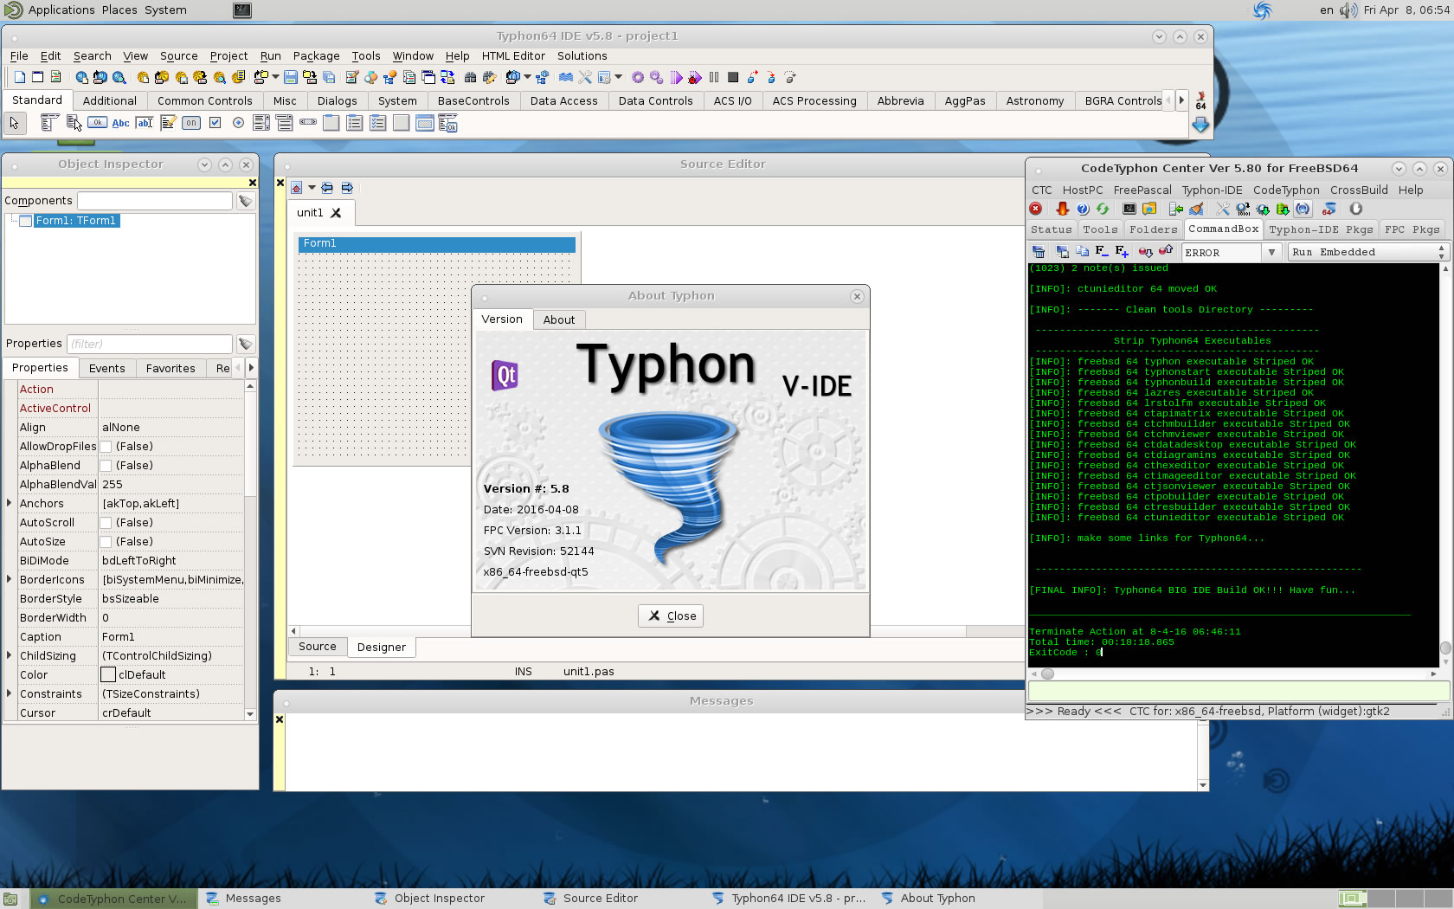Click the red stop icon in CodeTyphon Center toolbar
Image resolution: width=1454 pixels, height=909 pixels.
pyautogui.click(x=1035, y=209)
